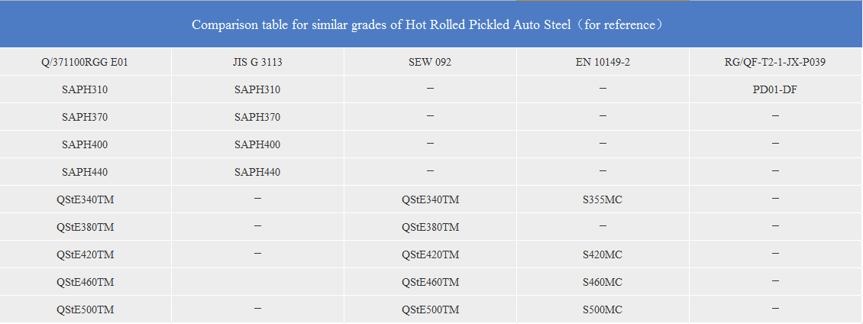Click the Hot Rolled Pickled Auto Steel table title
Screen dimensions: 863x324
[x=431, y=24]
